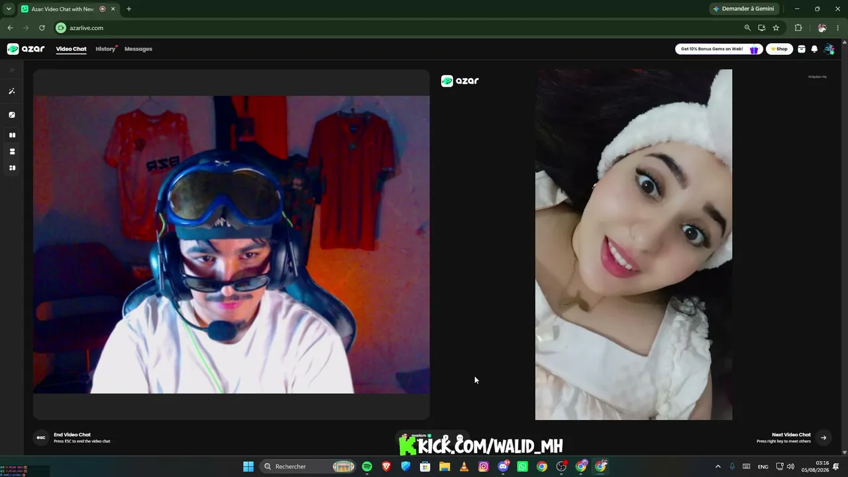Open the volume control in system tray

pos(790,466)
